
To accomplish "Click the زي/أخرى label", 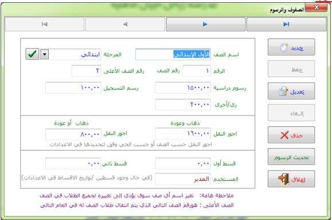I will [x=226, y=105].
